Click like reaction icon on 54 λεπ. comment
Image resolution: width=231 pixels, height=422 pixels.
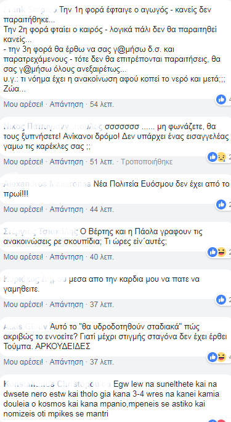coord(221,99)
